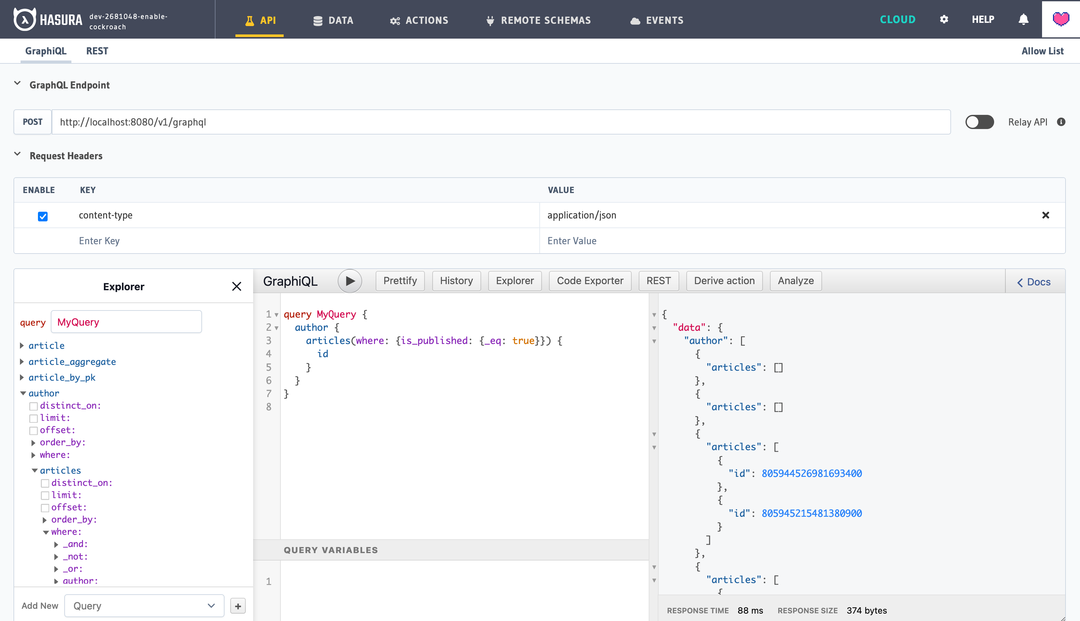Switch to the REST tab

click(x=97, y=51)
